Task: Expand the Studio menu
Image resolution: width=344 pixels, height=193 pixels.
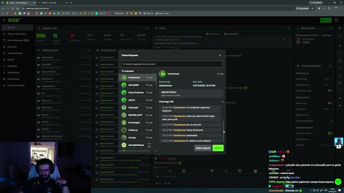Action: [17, 60]
